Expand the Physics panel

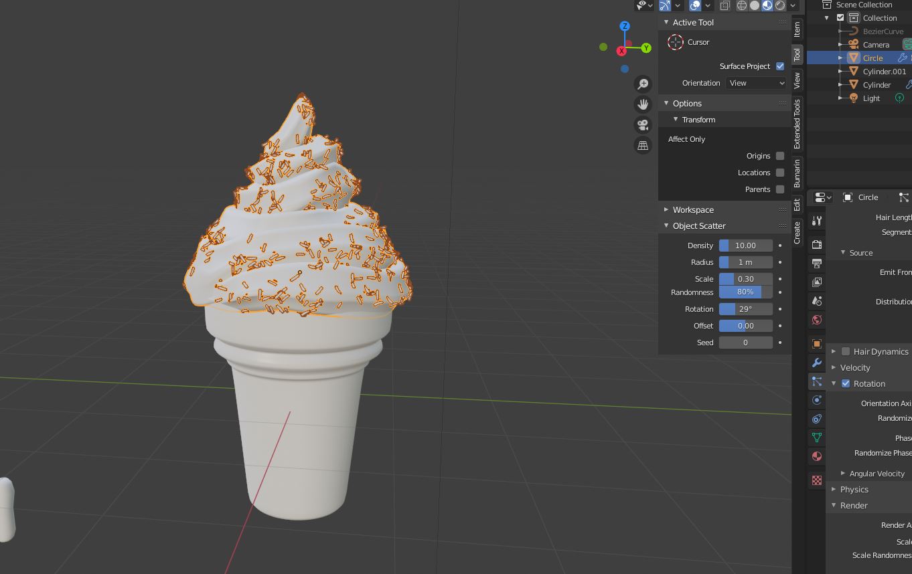click(834, 489)
